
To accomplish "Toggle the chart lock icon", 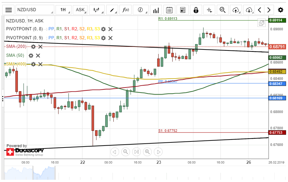I will [196, 10].
